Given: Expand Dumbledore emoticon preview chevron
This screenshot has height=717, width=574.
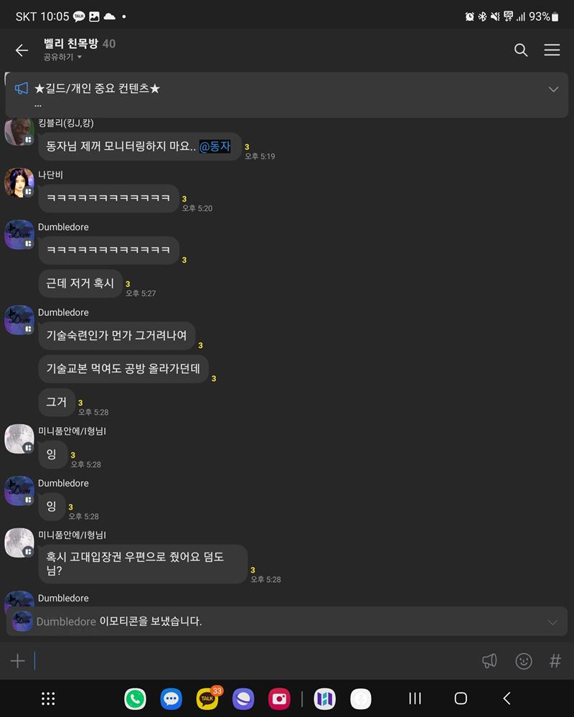Looking at the screenshot, I should tap(552, 622).
